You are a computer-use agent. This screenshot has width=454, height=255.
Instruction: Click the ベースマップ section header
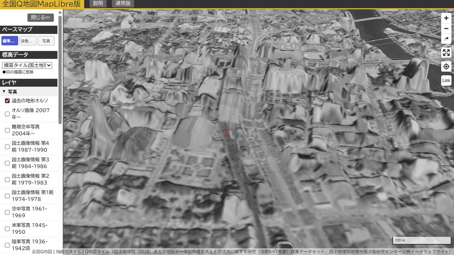click(29, 30)
